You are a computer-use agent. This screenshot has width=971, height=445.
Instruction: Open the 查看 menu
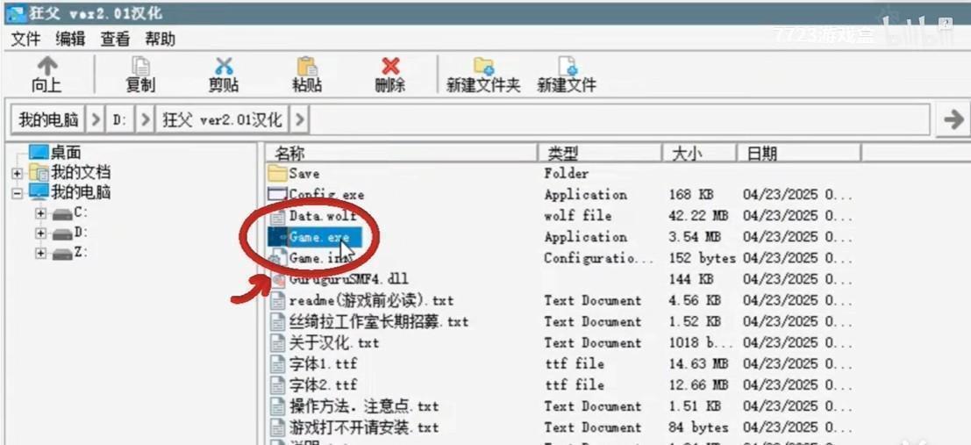(x=115, y=39)
